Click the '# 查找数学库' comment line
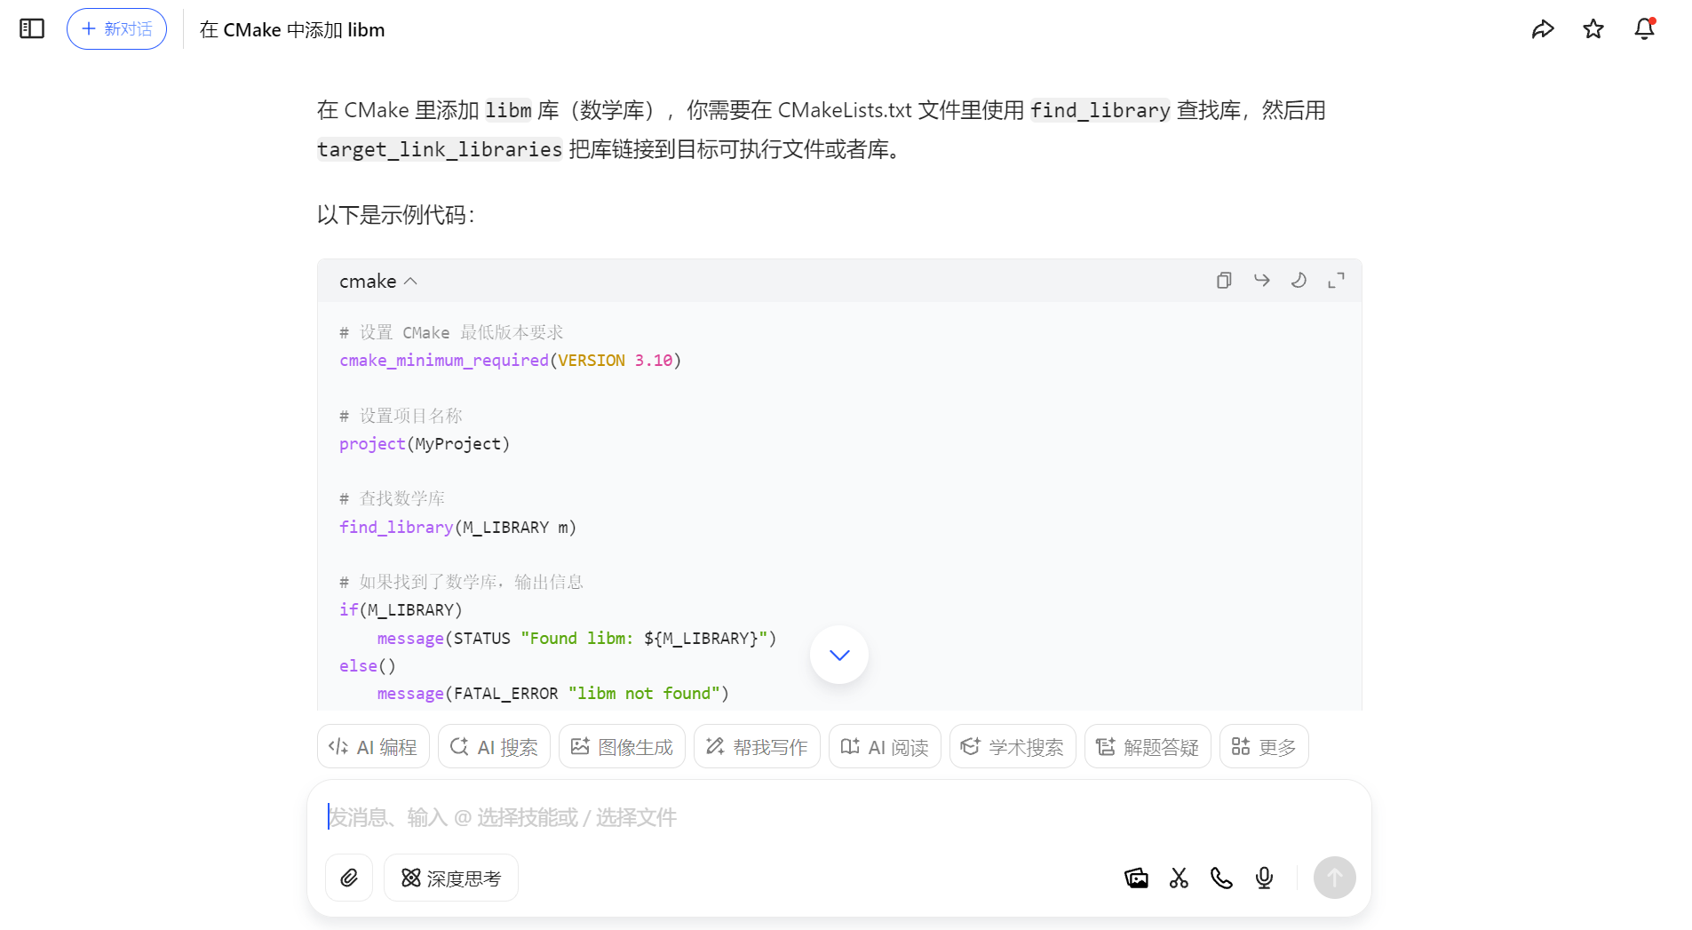This screenshot has width=1692, height=930. (392, 499)
